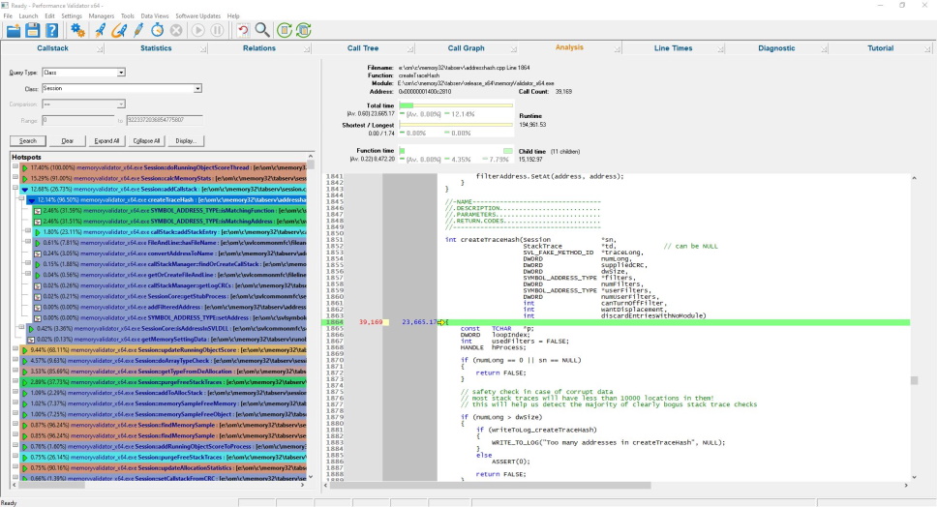The width and height of the screenshot is (937, 507).
Task: Expand the Session::updateRunningObjectScore tree node
Action: pos(15,348)
